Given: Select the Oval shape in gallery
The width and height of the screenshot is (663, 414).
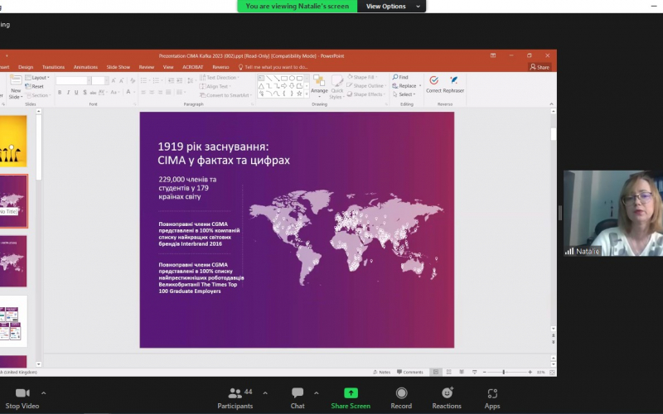Looking at the screenshot, I should pyautogui.click(x=292, y=78).
